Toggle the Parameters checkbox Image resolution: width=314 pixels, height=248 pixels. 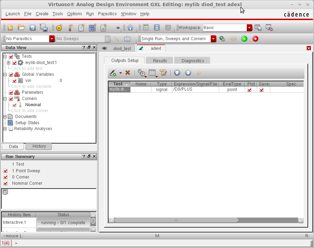coord(11,92)
